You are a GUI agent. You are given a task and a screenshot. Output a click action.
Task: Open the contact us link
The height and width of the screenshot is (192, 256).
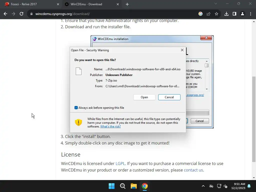pos(193,170)
